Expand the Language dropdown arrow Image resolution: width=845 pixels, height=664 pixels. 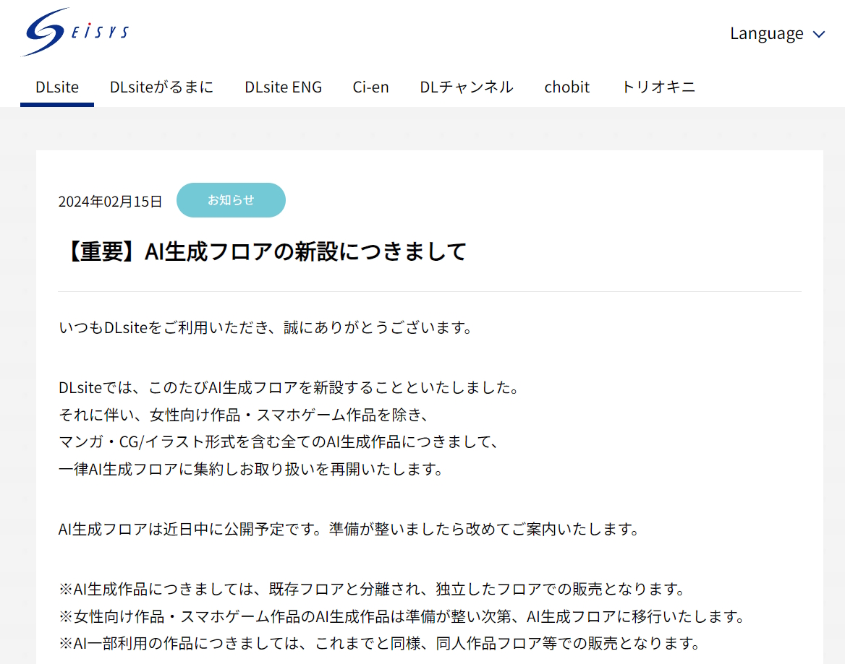point(820,33)
